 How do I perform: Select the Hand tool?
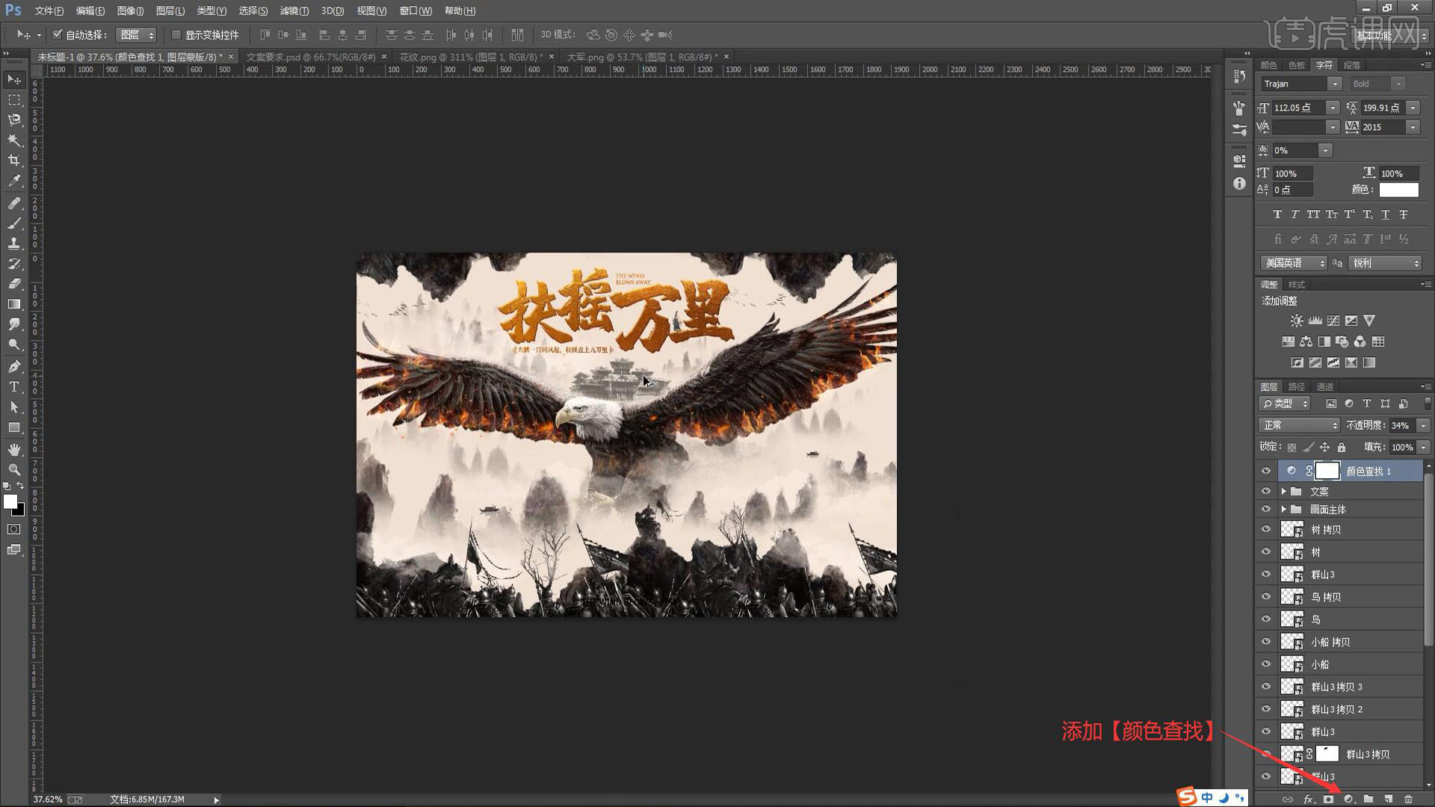coord(14,449)
